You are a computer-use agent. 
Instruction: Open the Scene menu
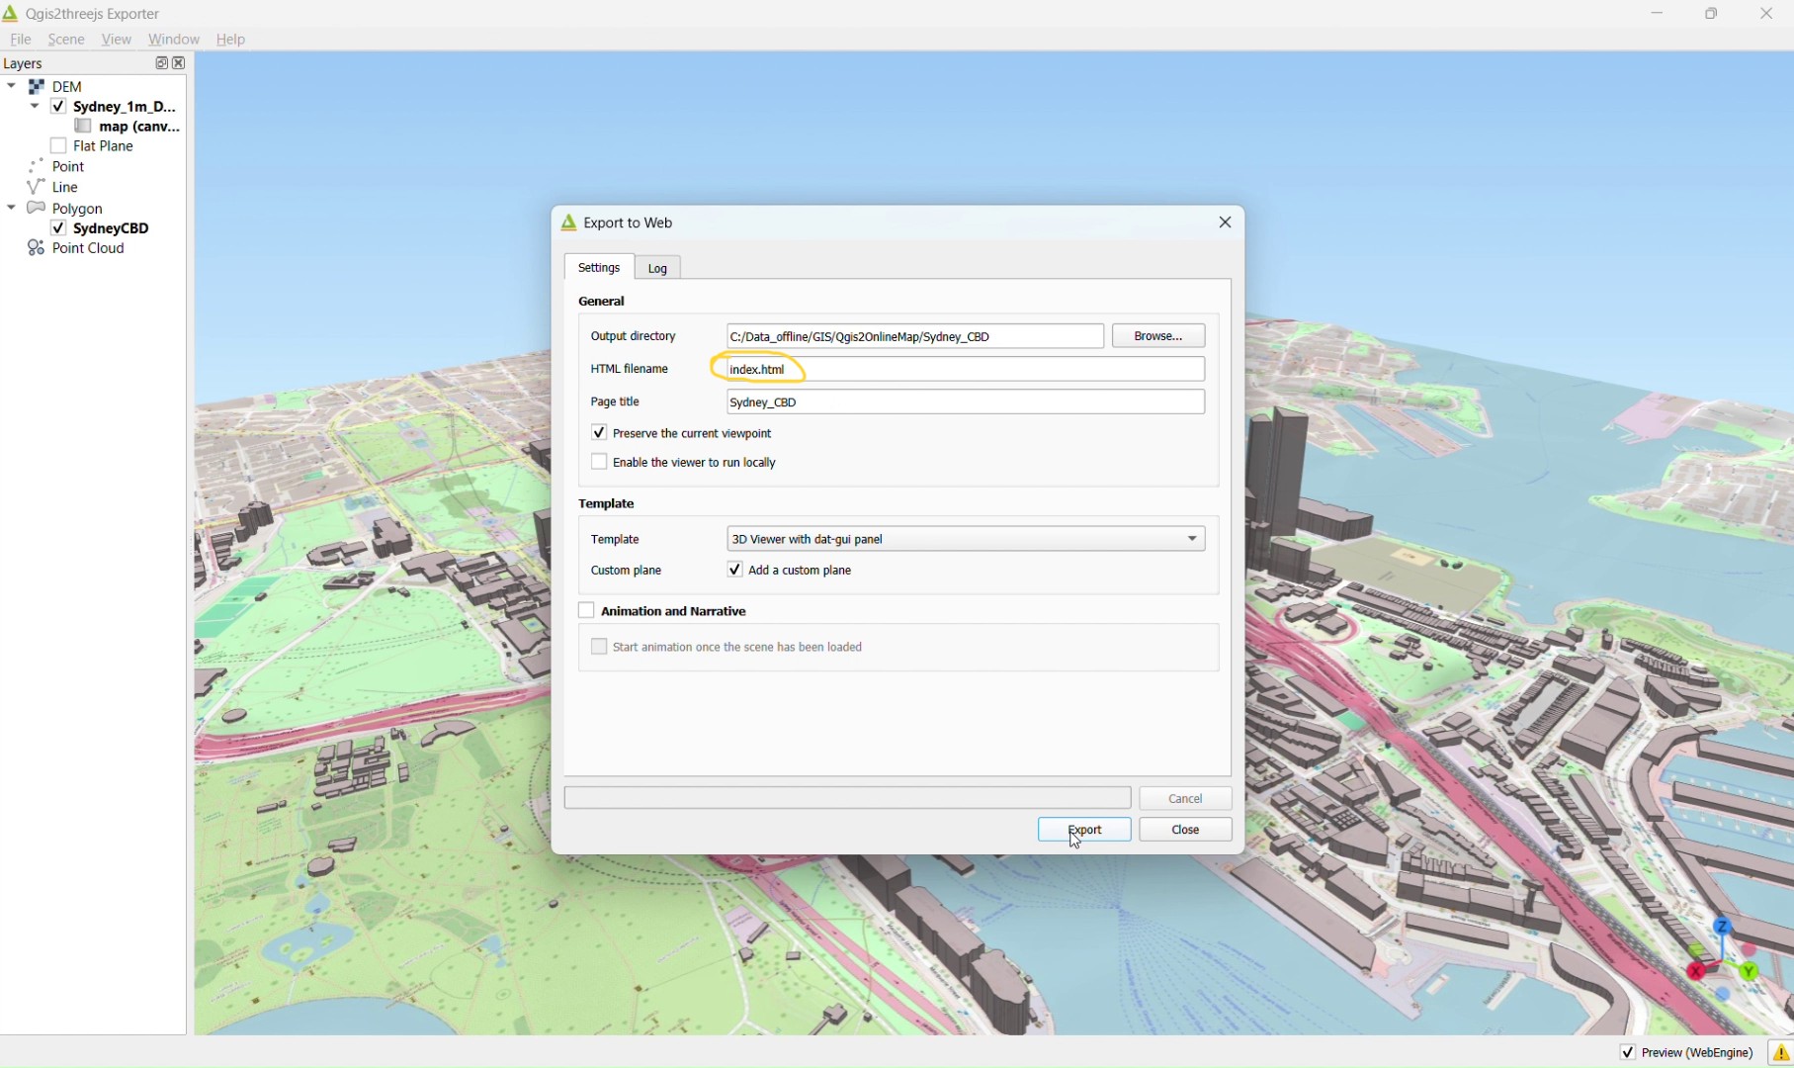65,40
